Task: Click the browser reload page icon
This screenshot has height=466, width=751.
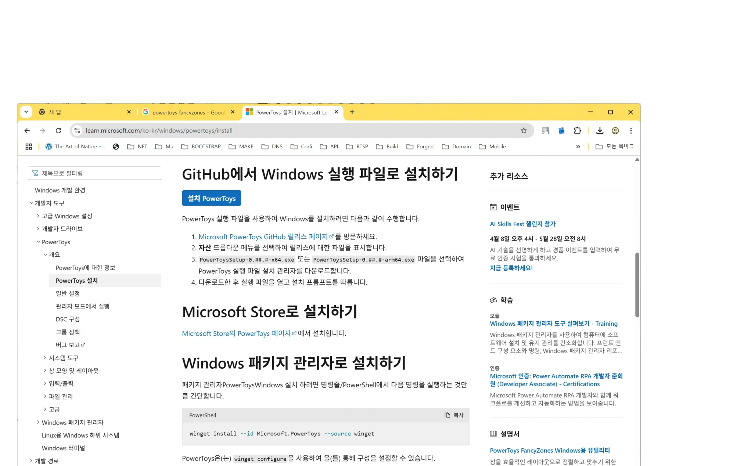Action: pos(58,130)
